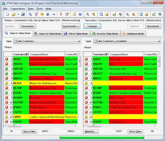165x141 pixels.
Task: Expand the dbo.Customers_scrambled table dropdown
Action: [x=159, y=41]
